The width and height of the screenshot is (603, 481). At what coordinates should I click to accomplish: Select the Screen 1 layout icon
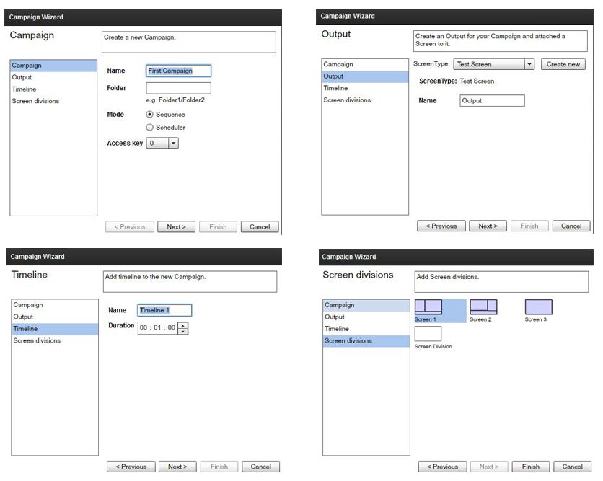(428, 307)
